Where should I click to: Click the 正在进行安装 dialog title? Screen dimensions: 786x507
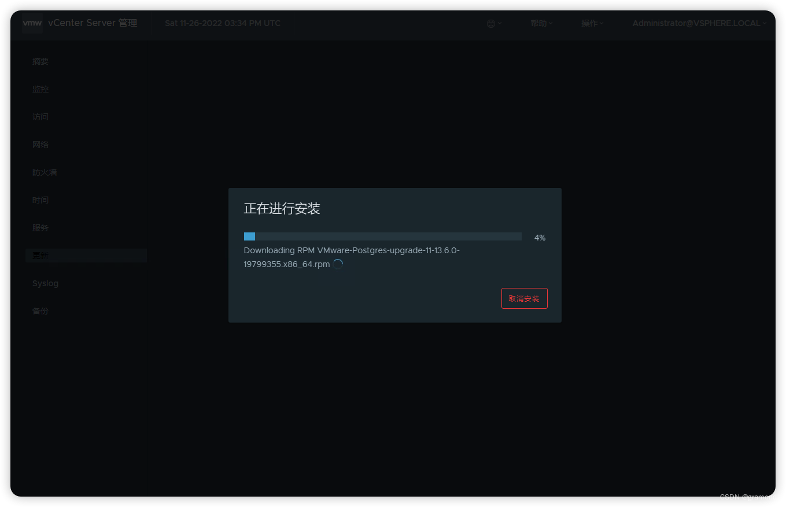pyautogui.click(x=282, y=209)
